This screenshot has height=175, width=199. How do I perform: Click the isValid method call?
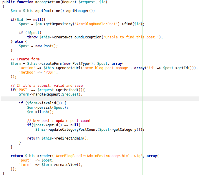(51, 103)
